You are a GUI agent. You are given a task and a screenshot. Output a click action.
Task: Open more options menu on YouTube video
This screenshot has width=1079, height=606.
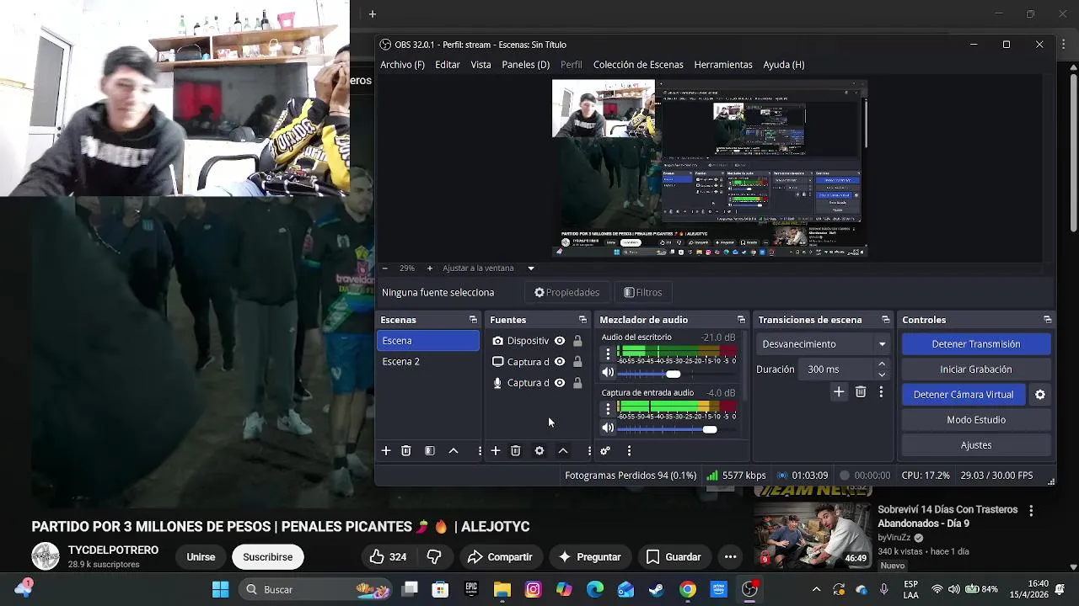(x=731, y=557)
